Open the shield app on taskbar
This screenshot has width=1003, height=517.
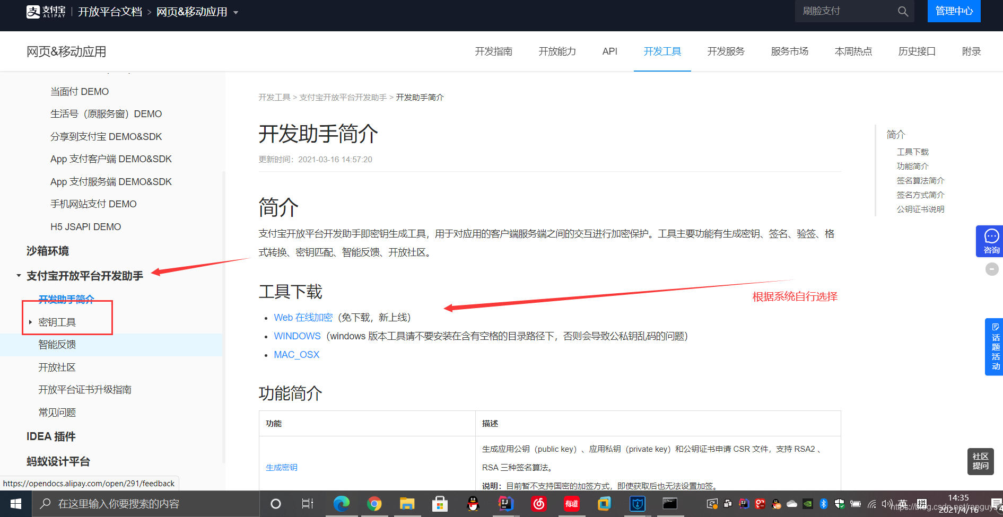click(x=638, y=504)
